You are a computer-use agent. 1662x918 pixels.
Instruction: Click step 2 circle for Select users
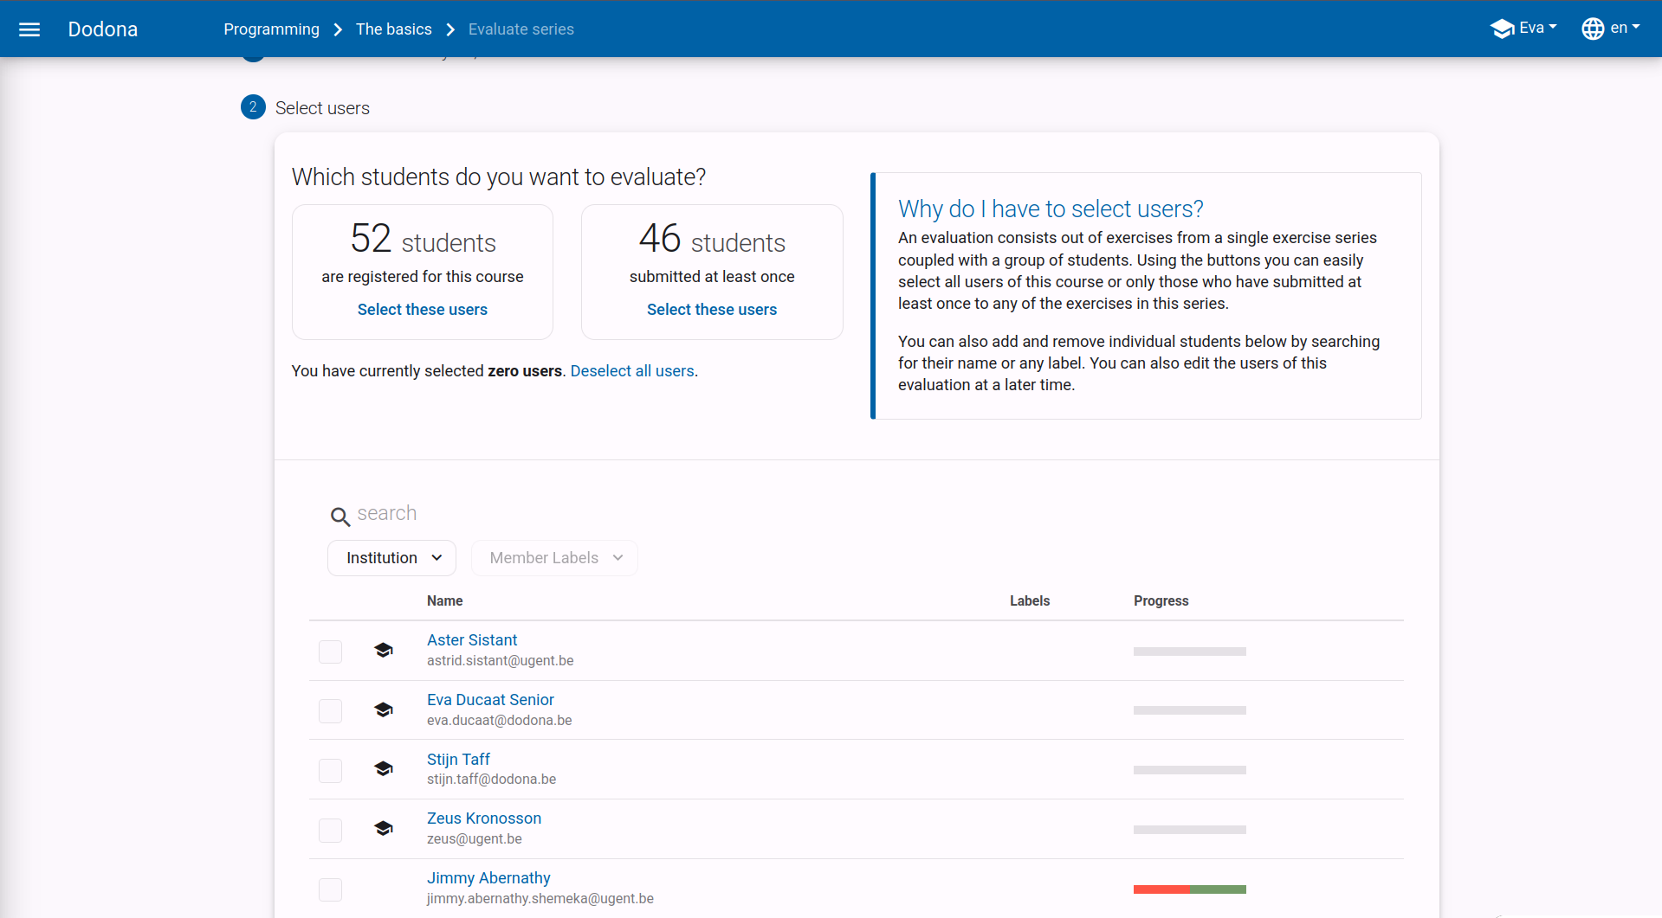click(x=253, y=107)
